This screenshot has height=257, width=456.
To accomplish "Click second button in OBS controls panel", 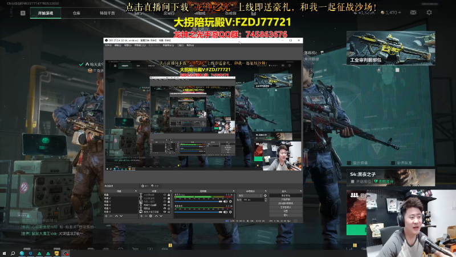I will [286, 199].
